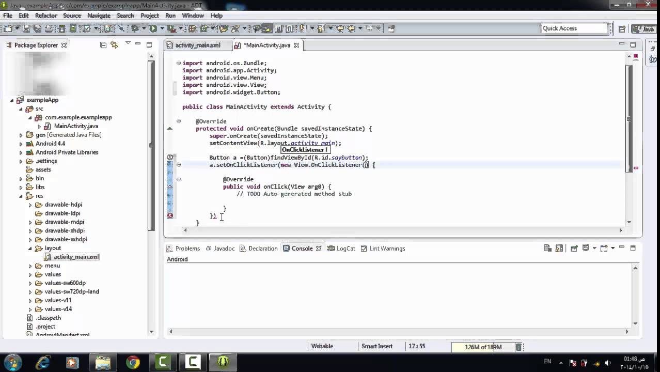Expand the drawable-hdpi folder
The width and height of the screenshot is (660, 372).
30,205
